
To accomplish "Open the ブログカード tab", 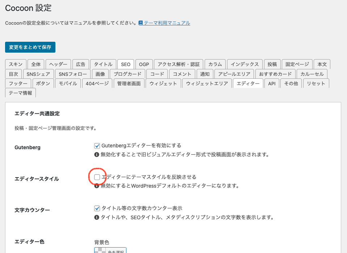I will (x=127, y=74).
